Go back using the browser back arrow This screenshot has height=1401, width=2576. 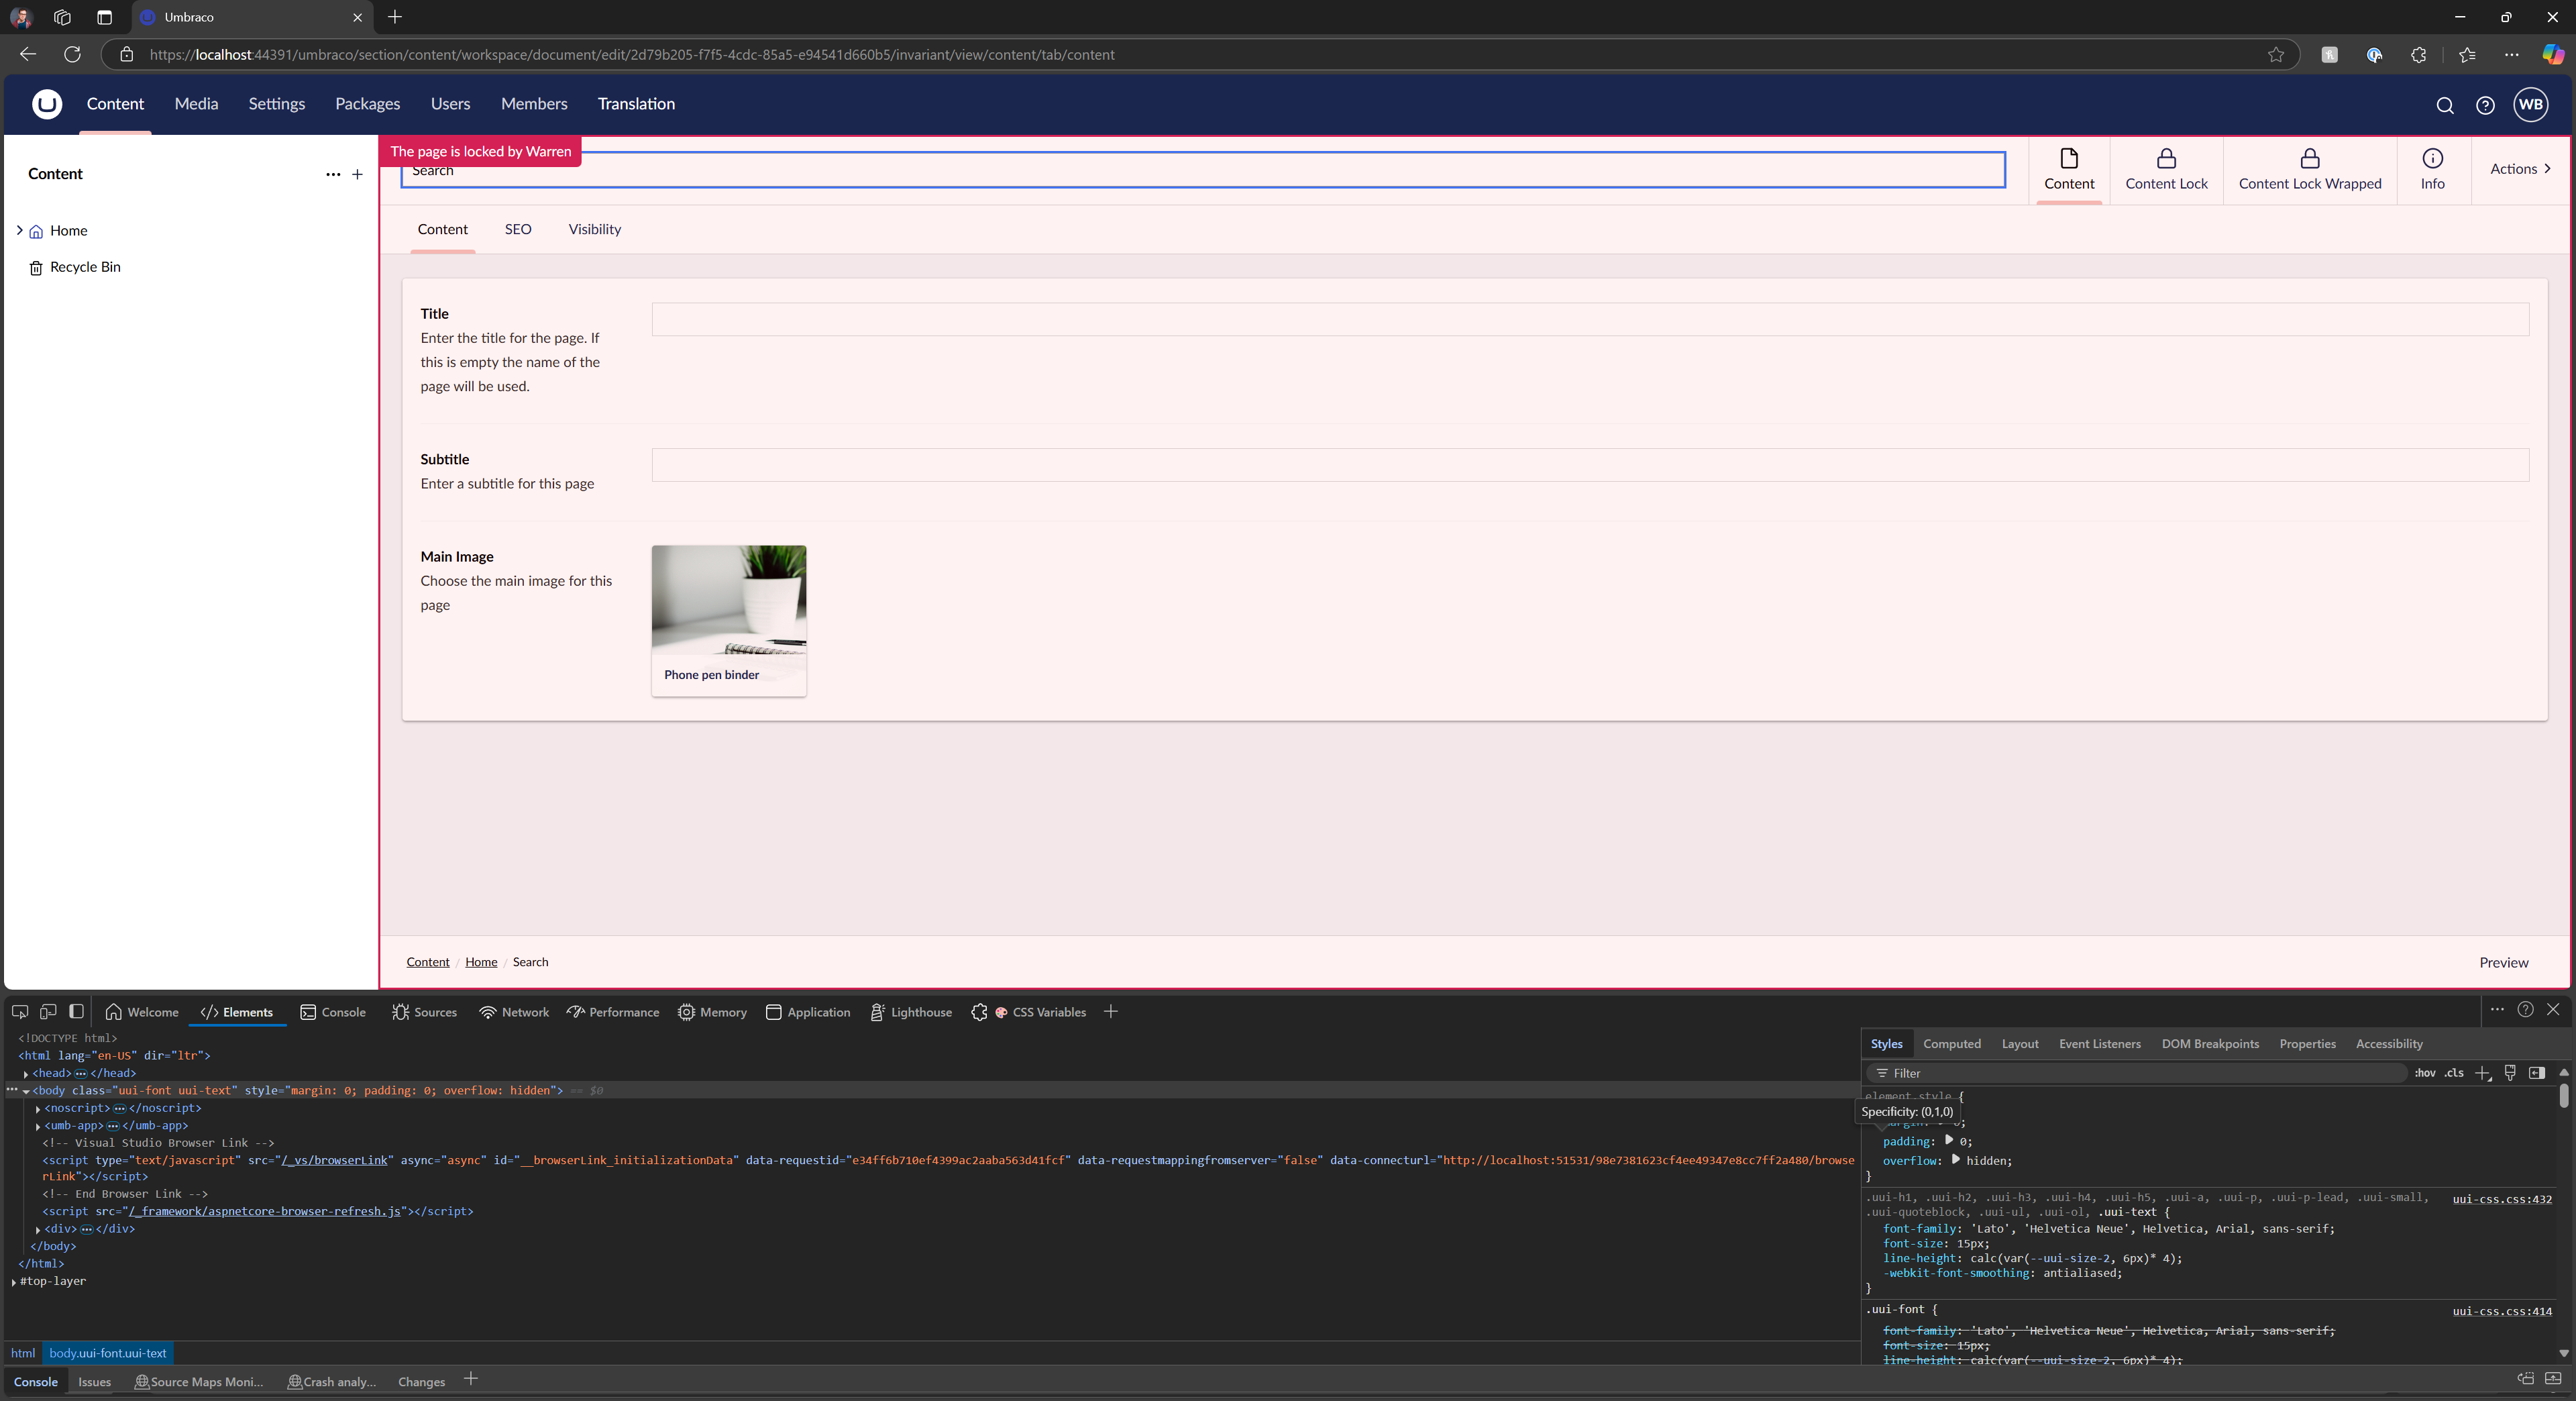28,54
